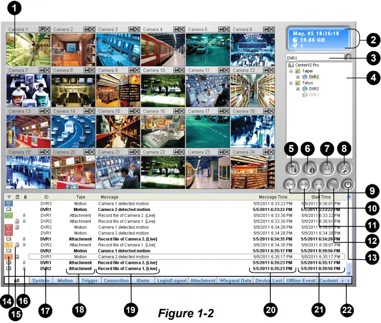This screenshot has width=381, height=323.
Task: Select the All events tab
Action: [17, 281]
